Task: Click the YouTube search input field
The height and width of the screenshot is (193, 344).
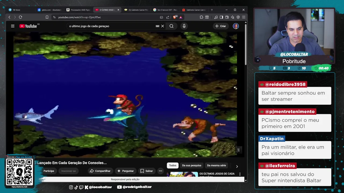Action: pyautogui.click(x=112, y=26)
